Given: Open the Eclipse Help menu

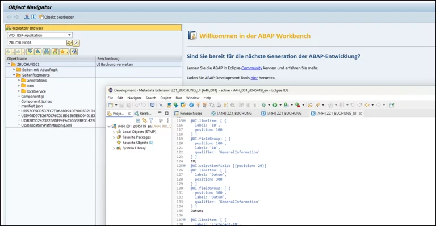Looking at the screenshot, I should click(x=207, y=98).
